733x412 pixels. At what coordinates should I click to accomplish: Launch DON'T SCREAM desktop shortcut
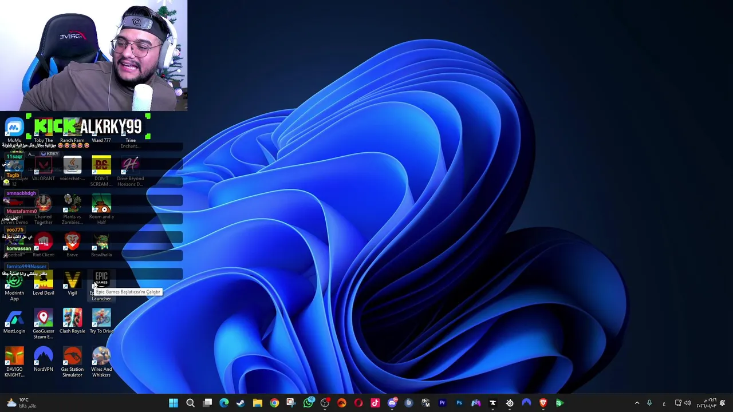click(101, 172)
